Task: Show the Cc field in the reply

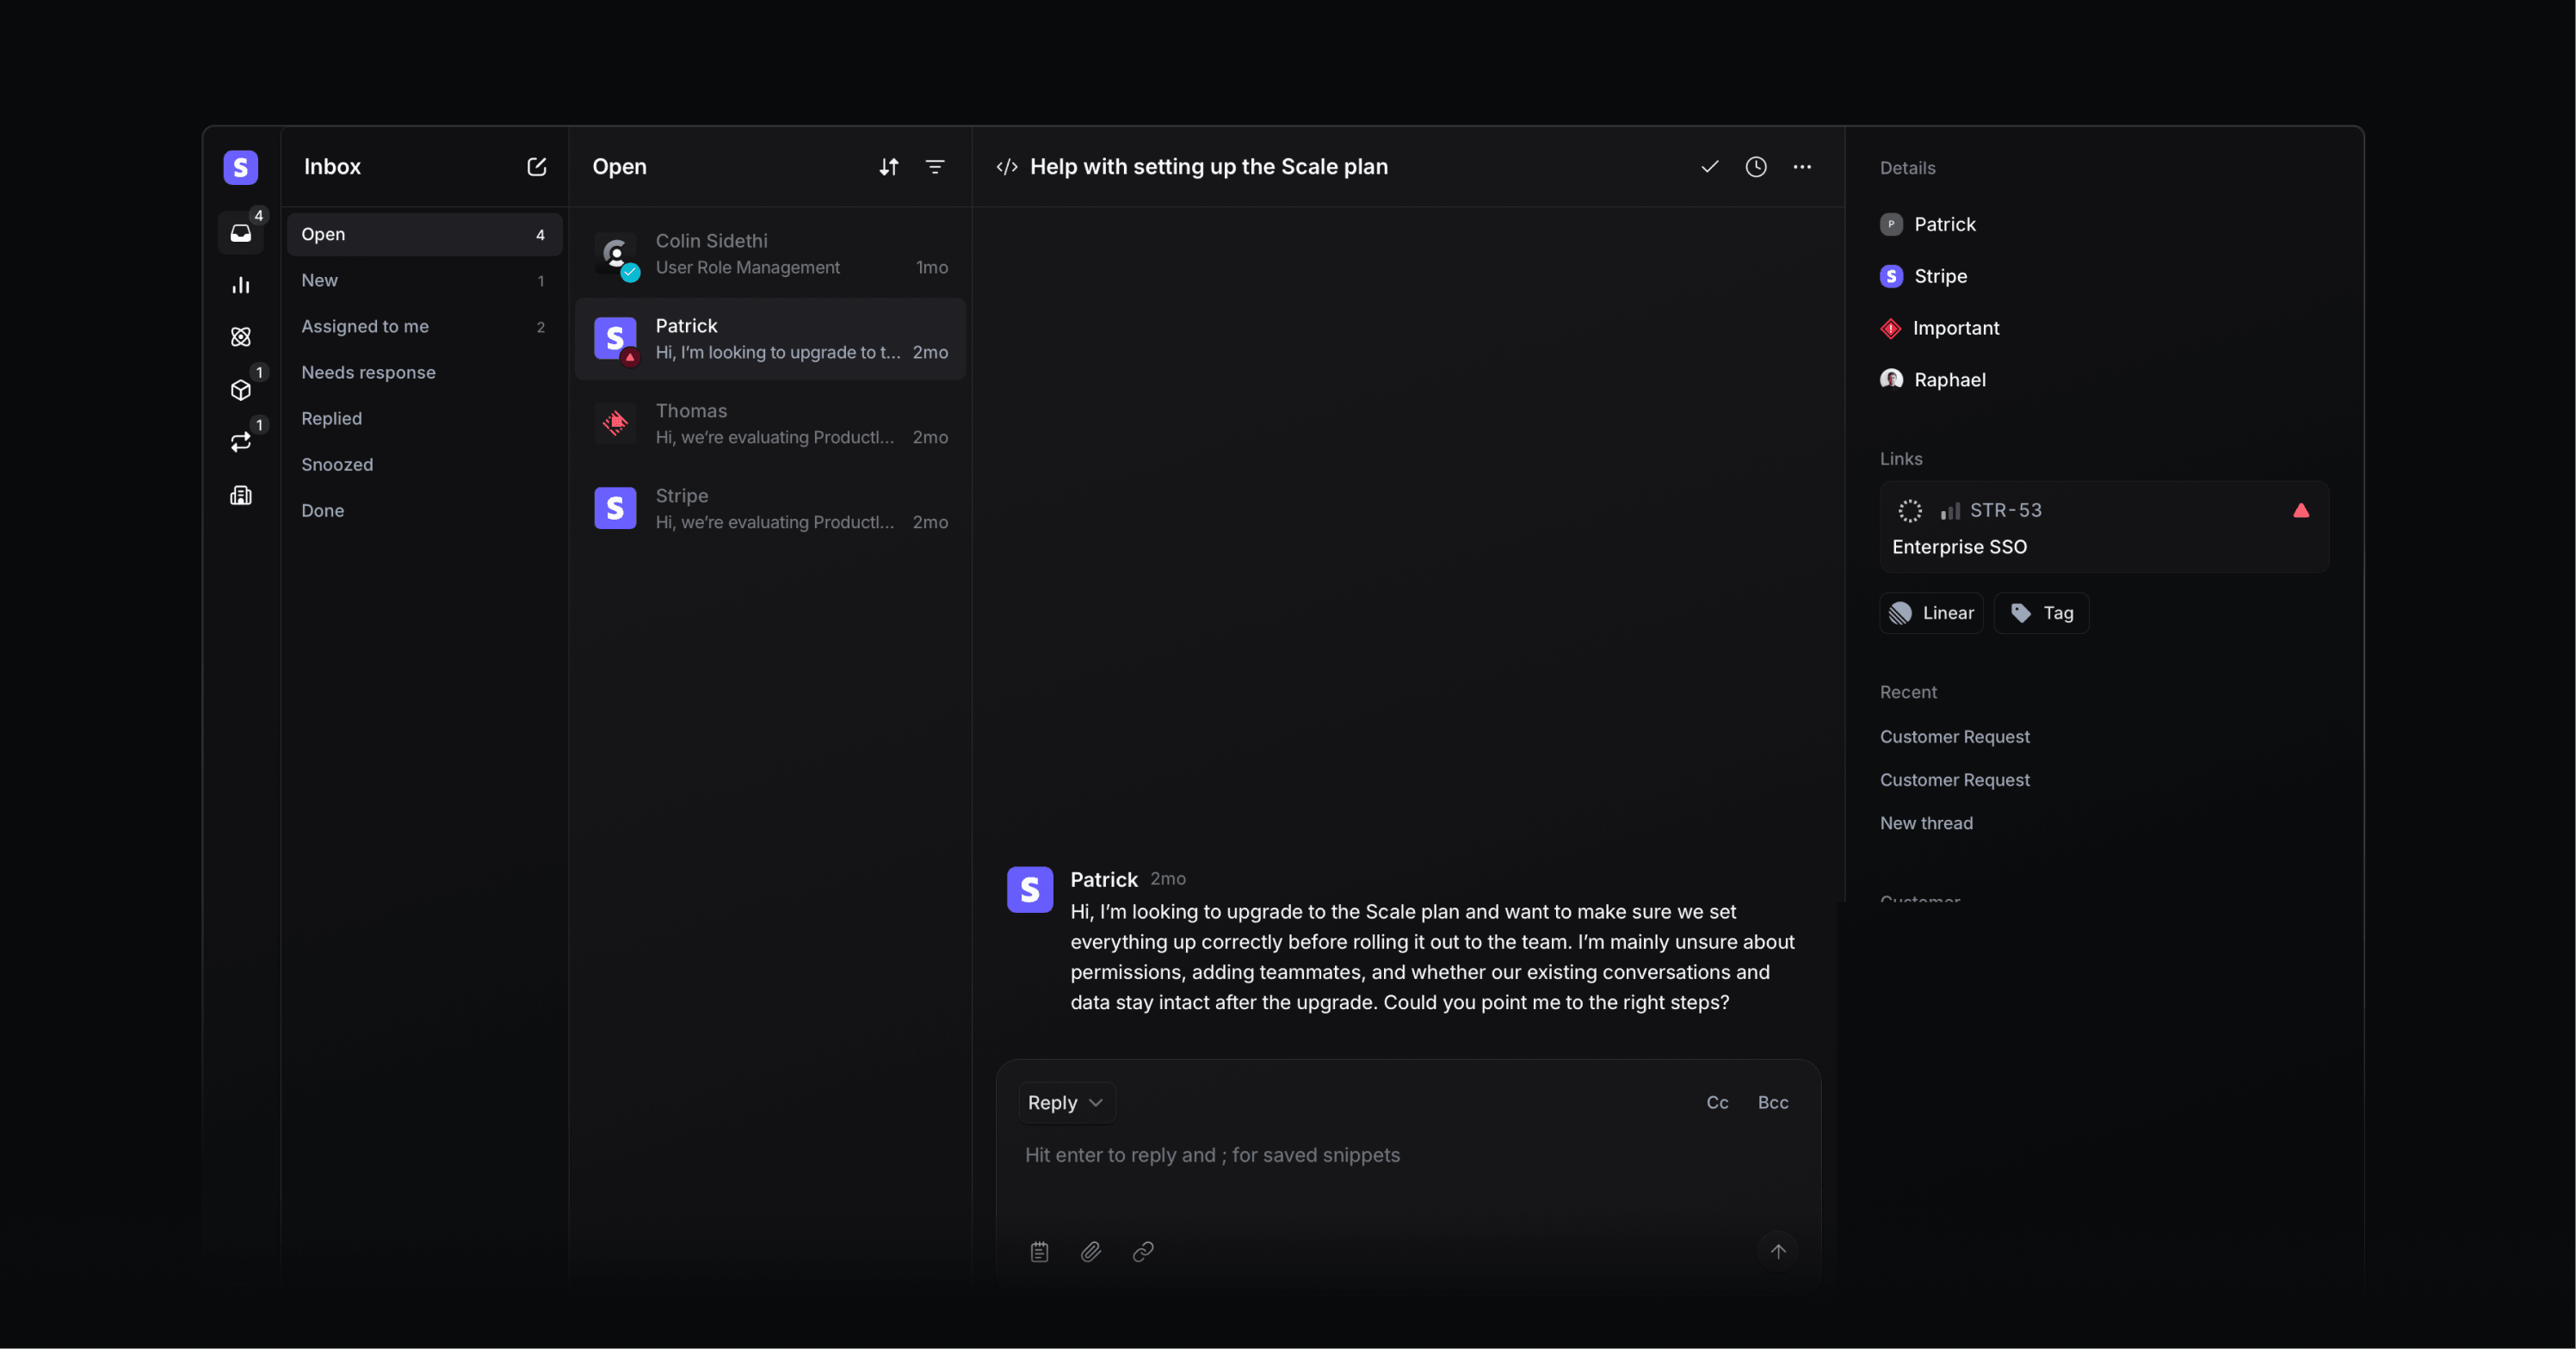Action: click(1717, 1102)
